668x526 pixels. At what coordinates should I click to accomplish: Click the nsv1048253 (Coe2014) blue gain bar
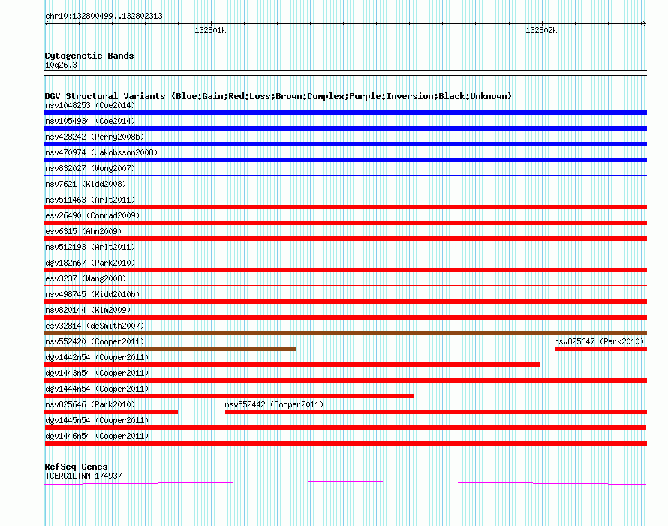pos(345,113)
